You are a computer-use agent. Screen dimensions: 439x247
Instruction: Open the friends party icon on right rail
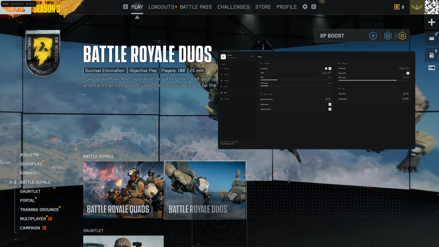(431, 55)
